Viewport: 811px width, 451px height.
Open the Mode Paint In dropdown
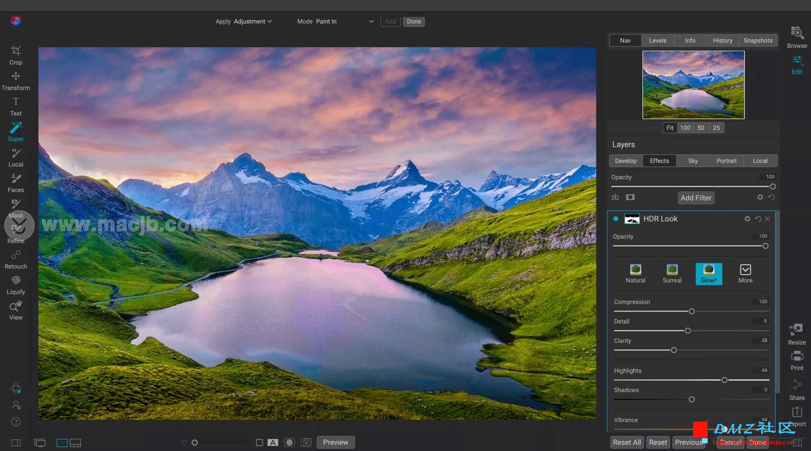tap(345, 21)
